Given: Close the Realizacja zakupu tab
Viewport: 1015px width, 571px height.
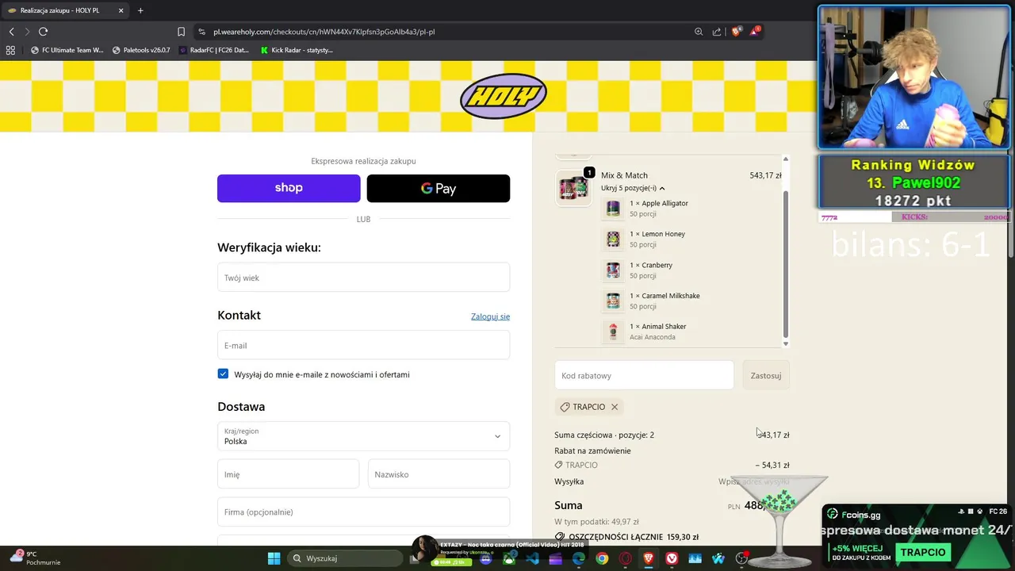Looking at the screenshot, I should pos(121,10).
